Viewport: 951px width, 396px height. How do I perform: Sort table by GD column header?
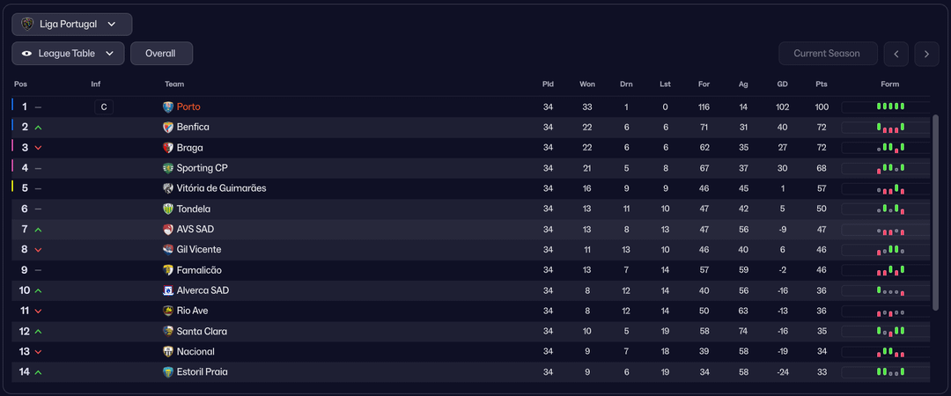pos(782,84)
